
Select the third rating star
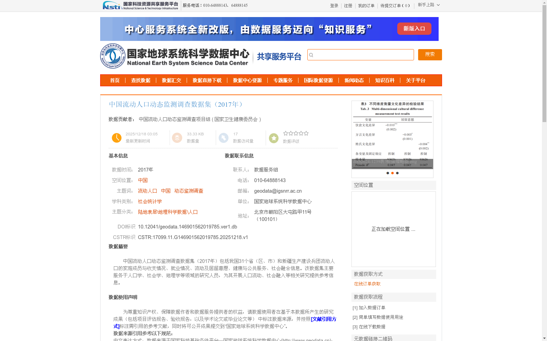pos(296,133)
